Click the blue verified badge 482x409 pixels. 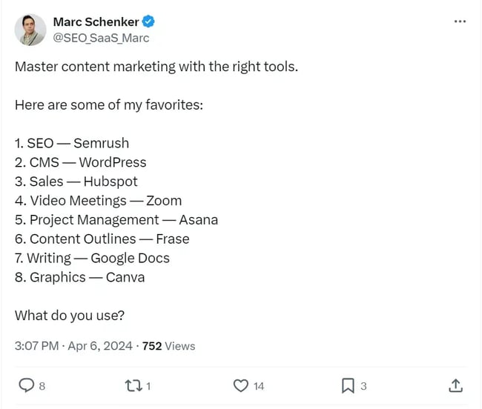tap(148, 21)
